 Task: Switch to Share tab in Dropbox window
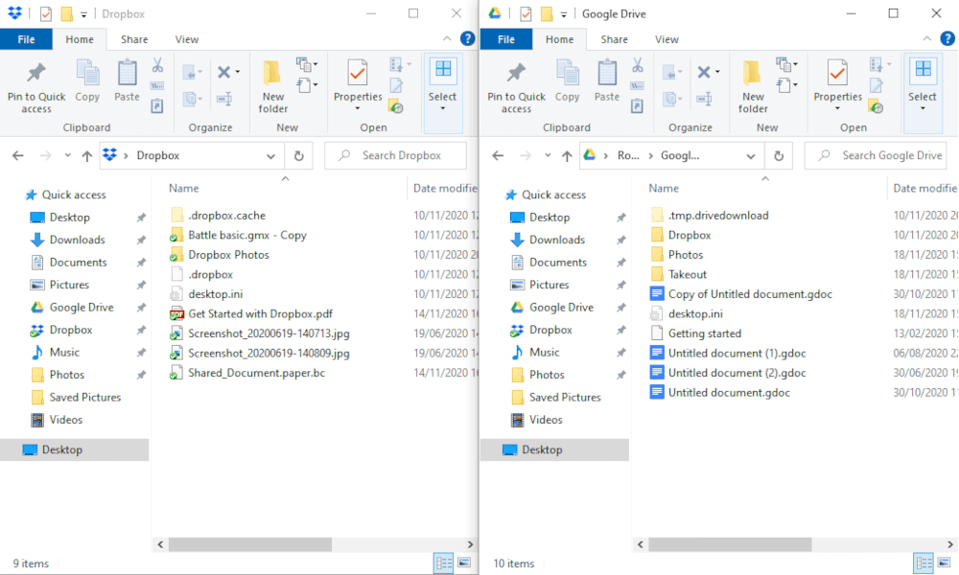click(134, 39)
